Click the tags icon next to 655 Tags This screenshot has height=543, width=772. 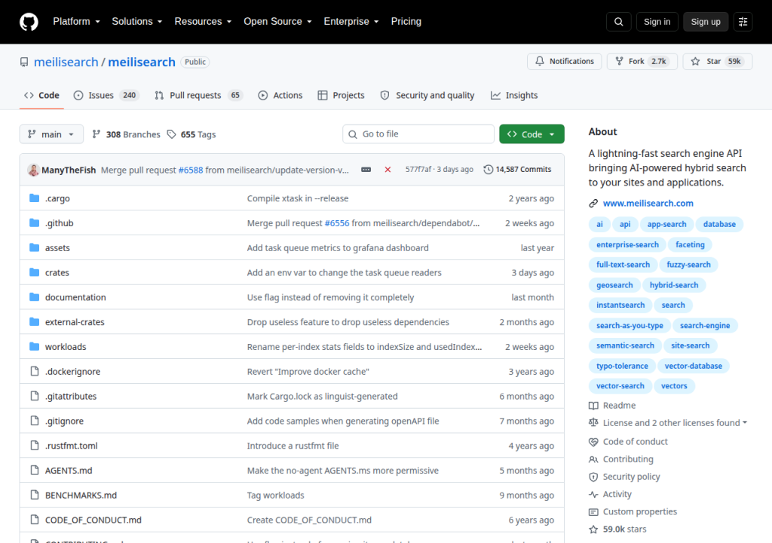[x=171, y=134]
